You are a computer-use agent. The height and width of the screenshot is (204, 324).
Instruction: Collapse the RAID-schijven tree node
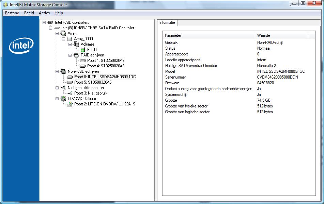pos(70,55)
